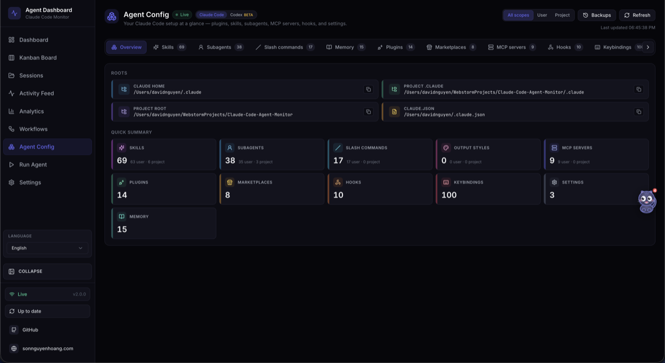Open the Marketplaces summary card icon

tap(229, 182)
